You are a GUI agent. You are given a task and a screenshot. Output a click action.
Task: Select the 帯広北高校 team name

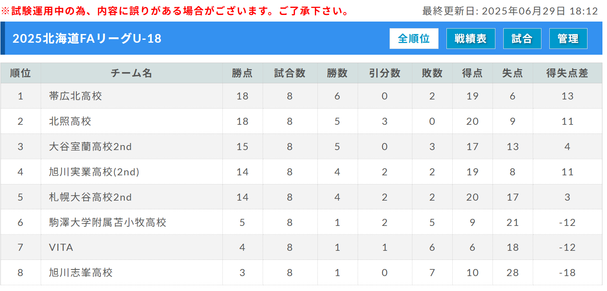76,96
